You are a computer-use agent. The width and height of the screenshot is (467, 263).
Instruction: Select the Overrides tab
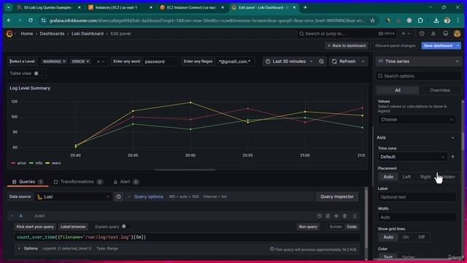point(440,91)
